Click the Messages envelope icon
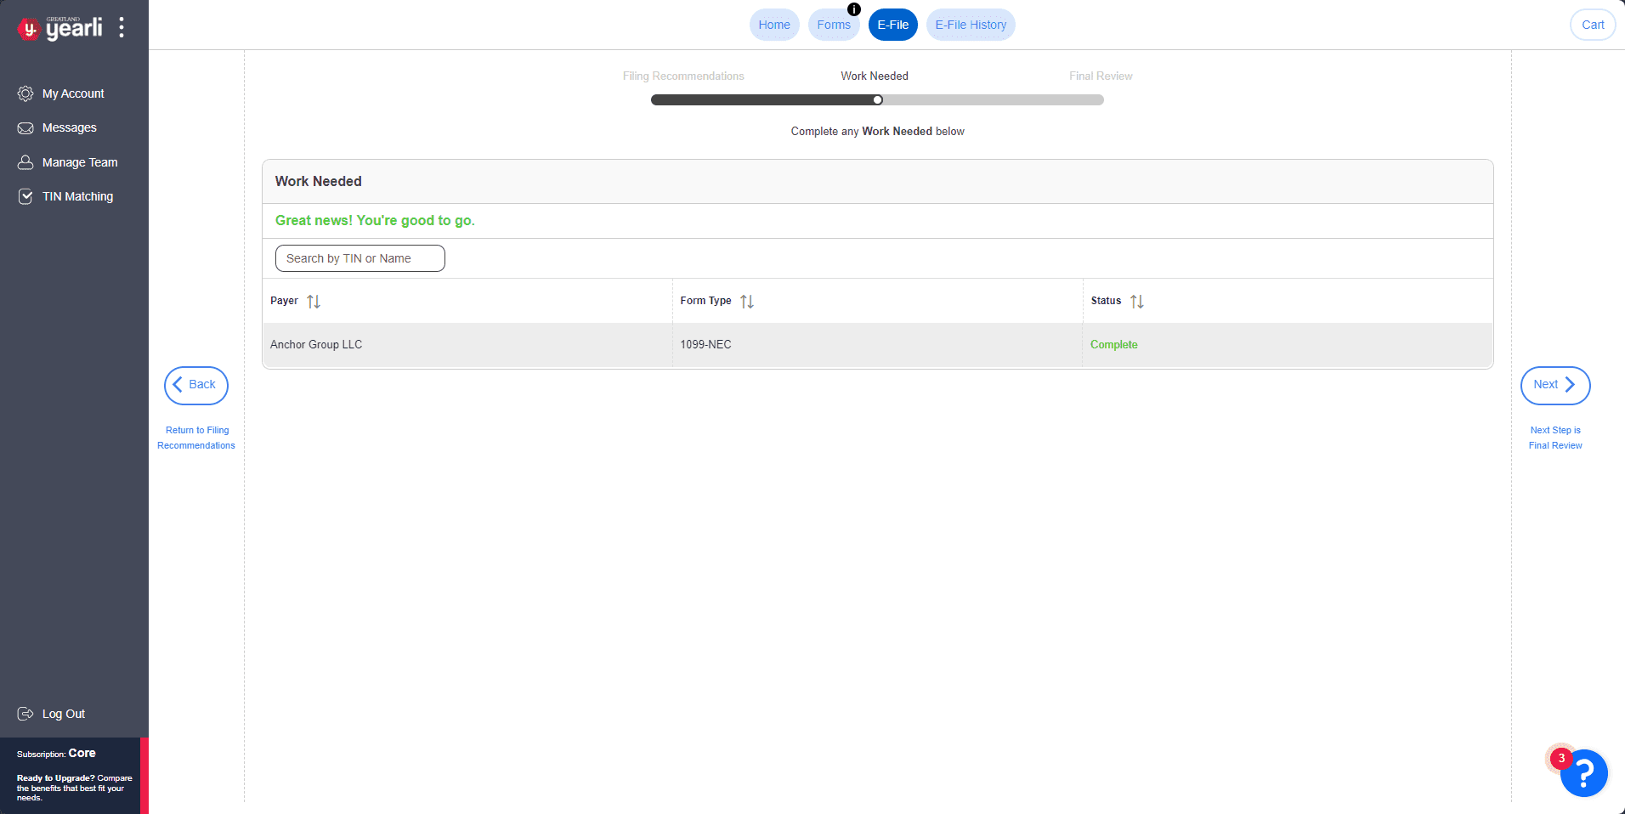Viewport: 1625px width, 814px height. pyautogui.click(x=25, y=127)
